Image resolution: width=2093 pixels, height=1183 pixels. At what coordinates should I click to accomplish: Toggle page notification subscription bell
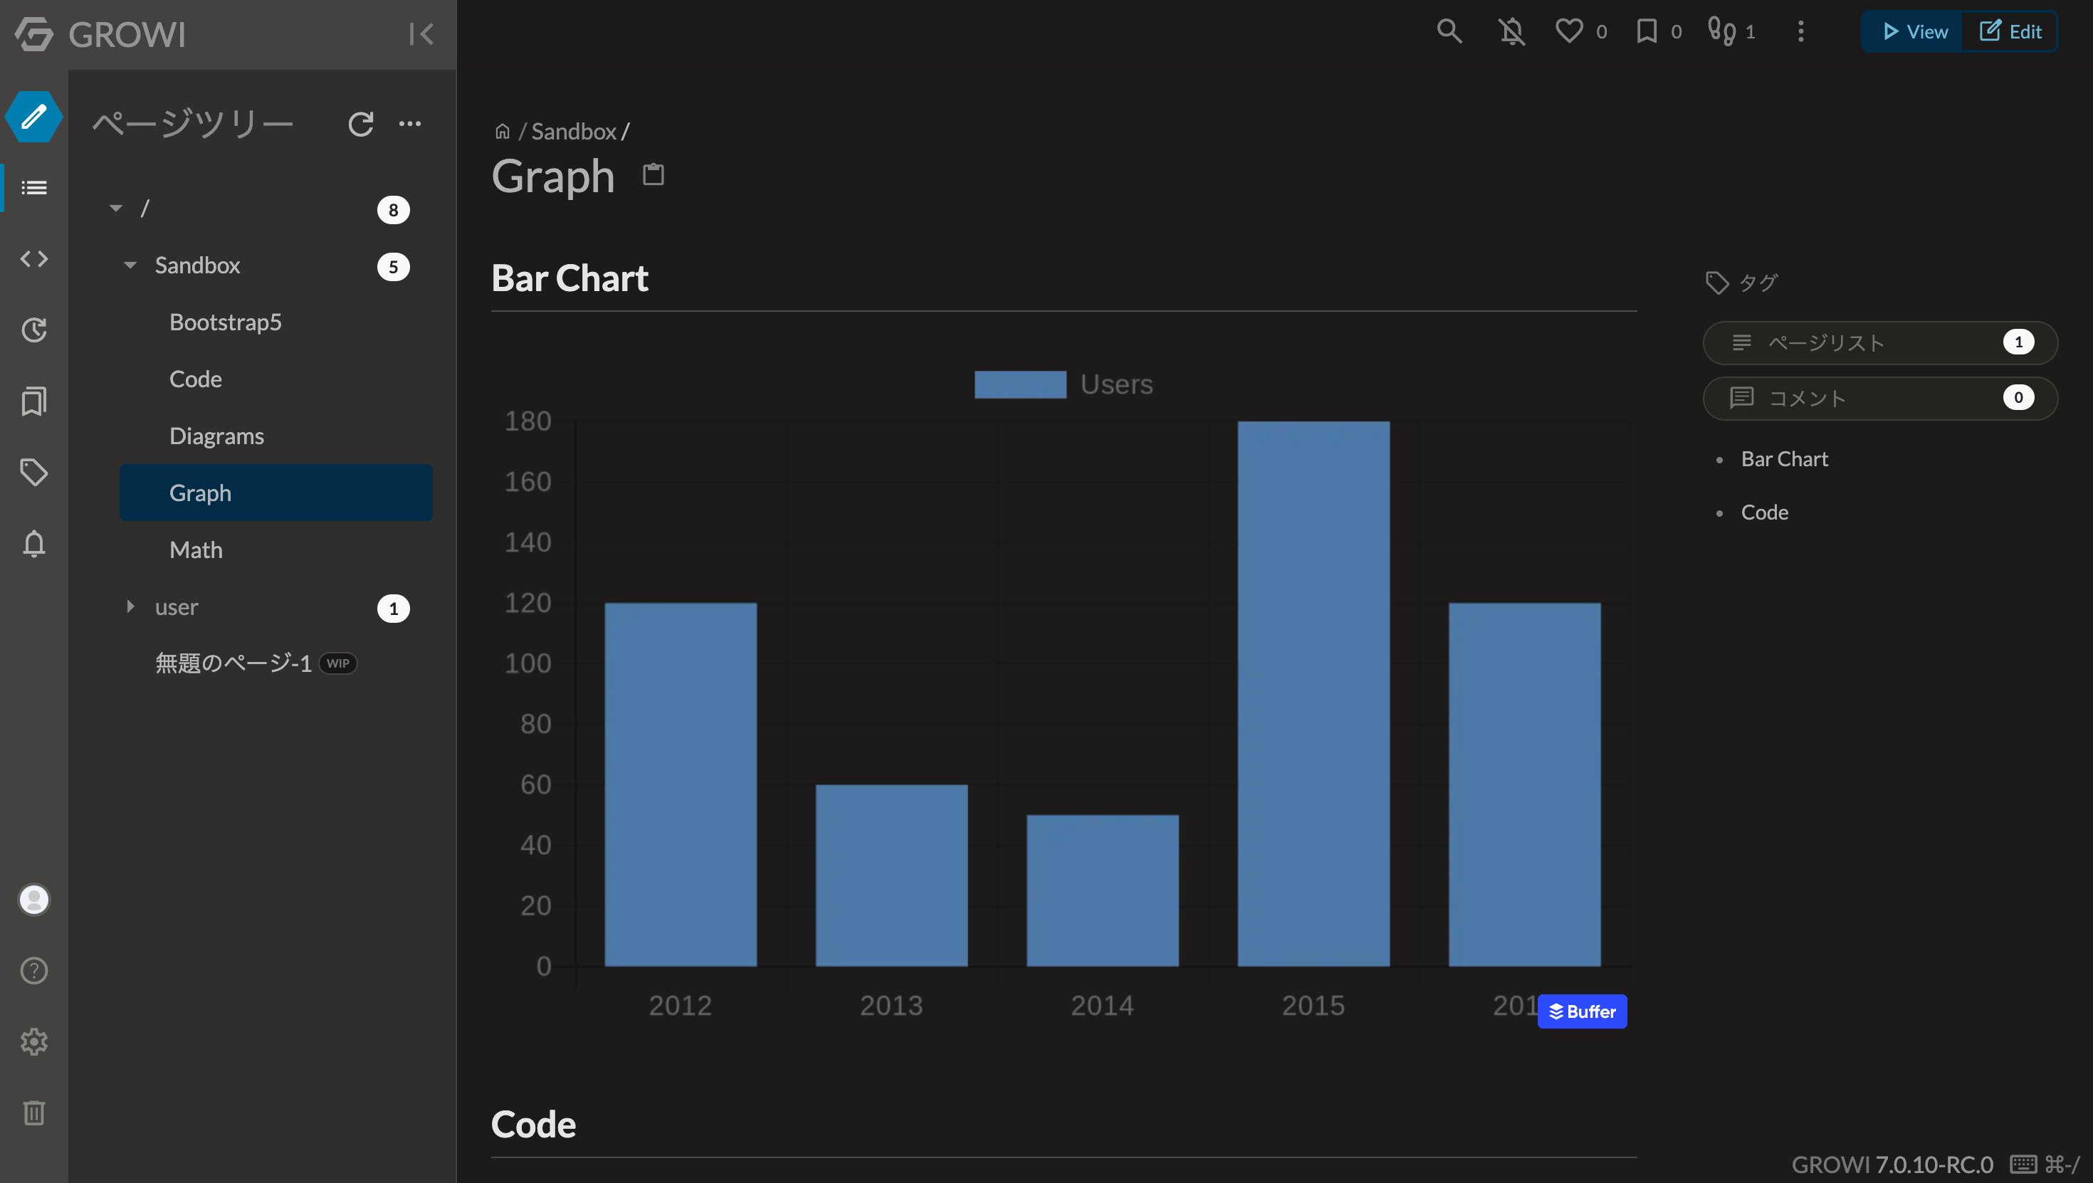(x=1512, y=32)
